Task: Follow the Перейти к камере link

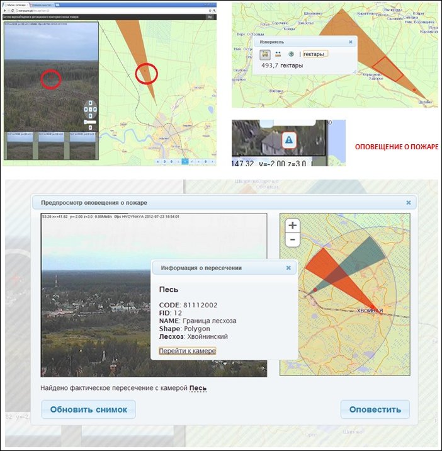Action: (x=187, y=351)
